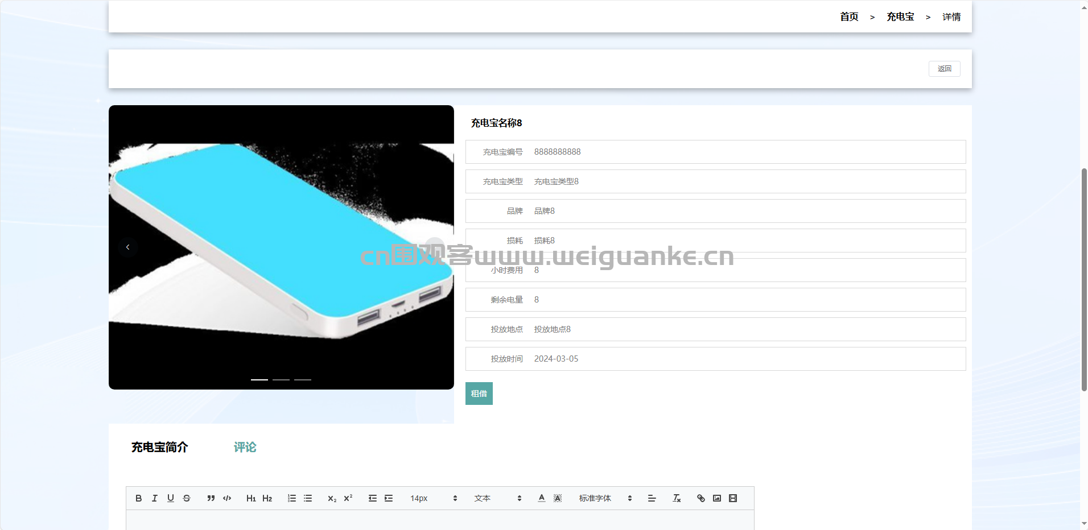
Task: Apply superscript formatting
Action: (x=348, y=498)
